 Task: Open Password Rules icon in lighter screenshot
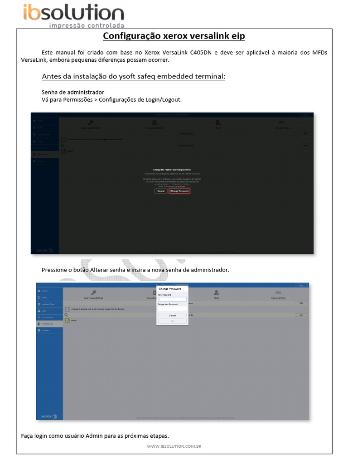pos(278,293)
